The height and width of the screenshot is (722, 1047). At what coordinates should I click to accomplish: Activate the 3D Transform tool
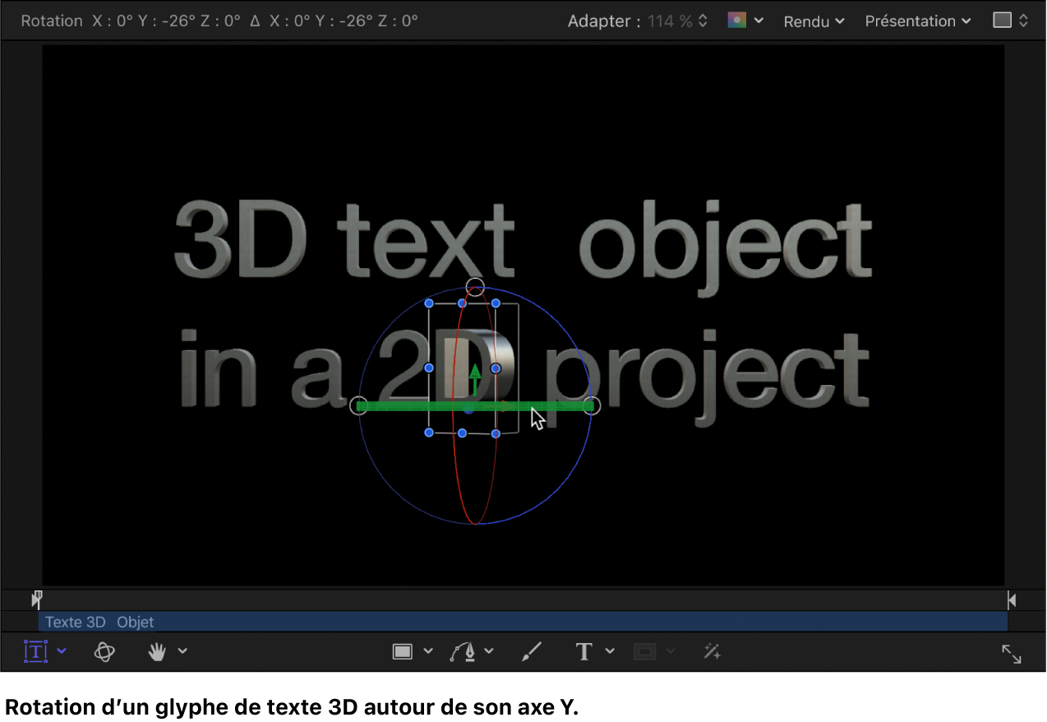click(104, 651)
